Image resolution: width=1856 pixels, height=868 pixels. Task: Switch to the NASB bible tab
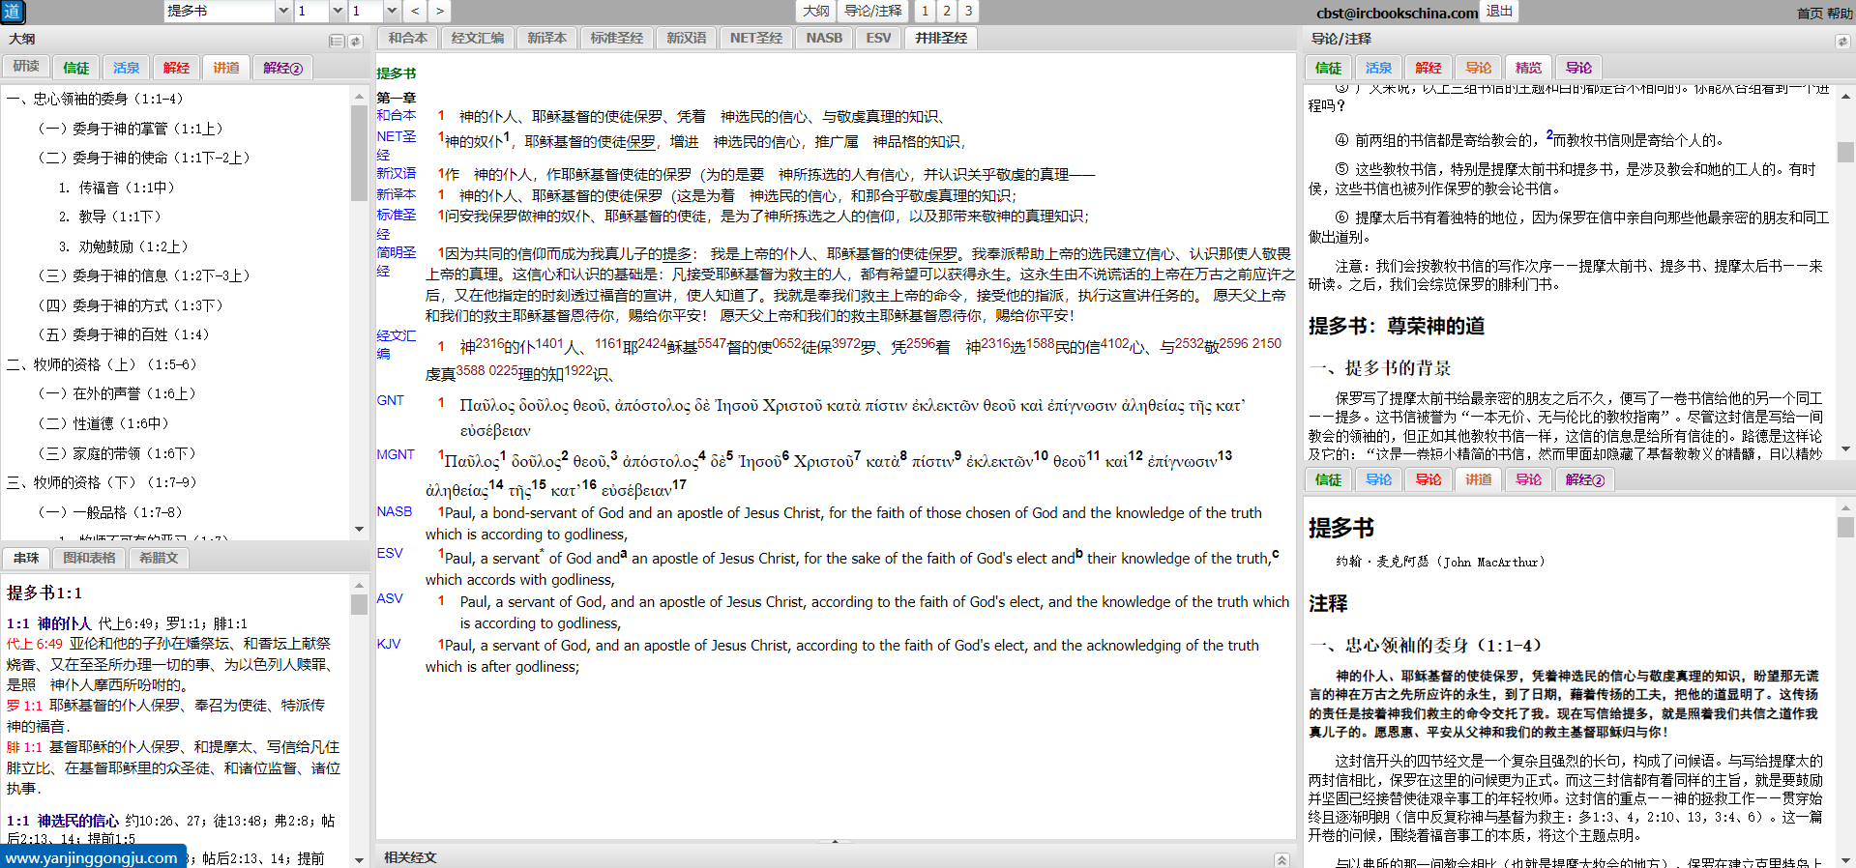click(824, 38)
